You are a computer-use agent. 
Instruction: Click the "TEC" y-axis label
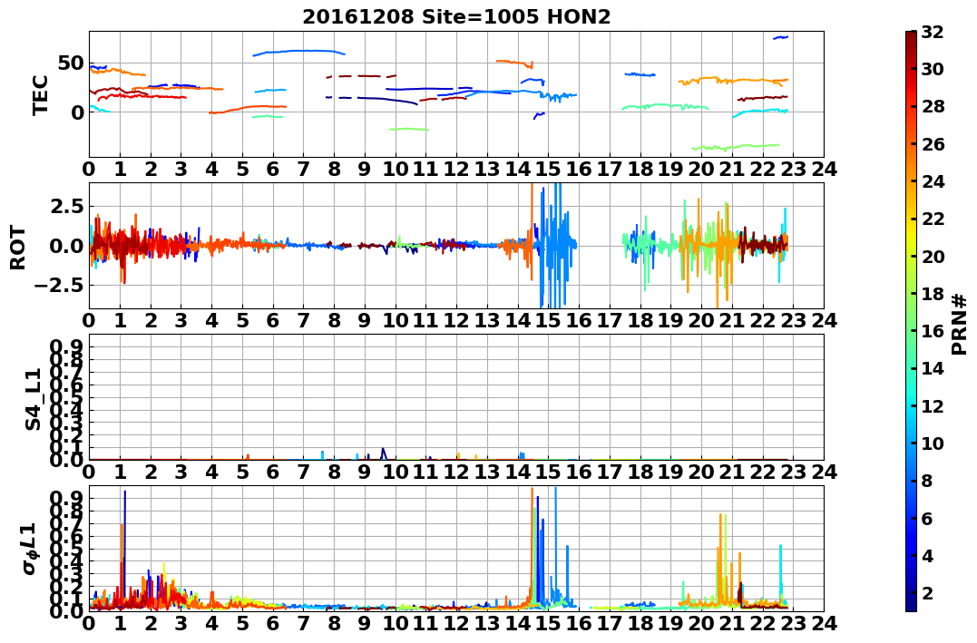click(41, 94)
